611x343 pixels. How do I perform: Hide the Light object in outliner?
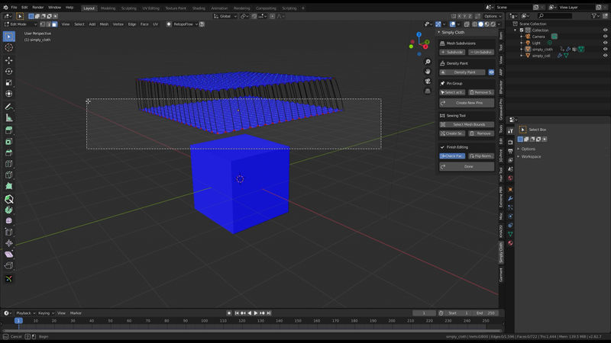pyautogui.click(x=605, y=43)
